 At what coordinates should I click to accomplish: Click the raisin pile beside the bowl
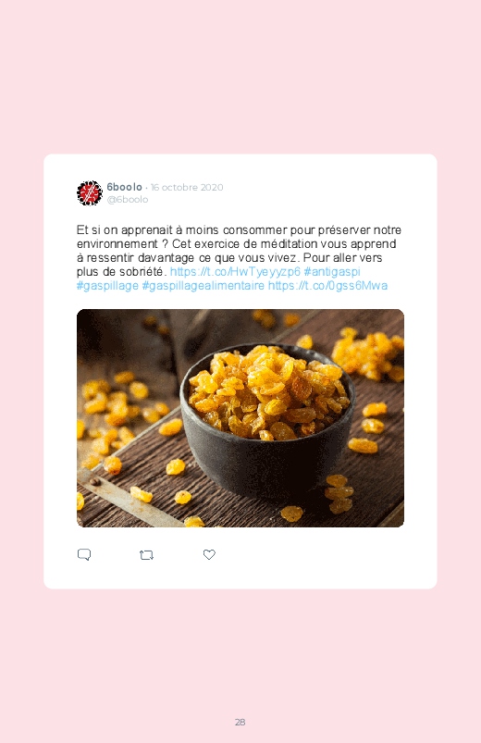pos(367,354)
